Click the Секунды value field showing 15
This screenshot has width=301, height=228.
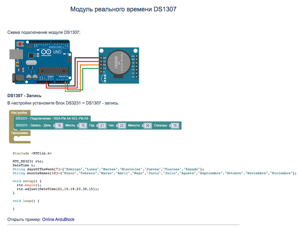[175, 125]
